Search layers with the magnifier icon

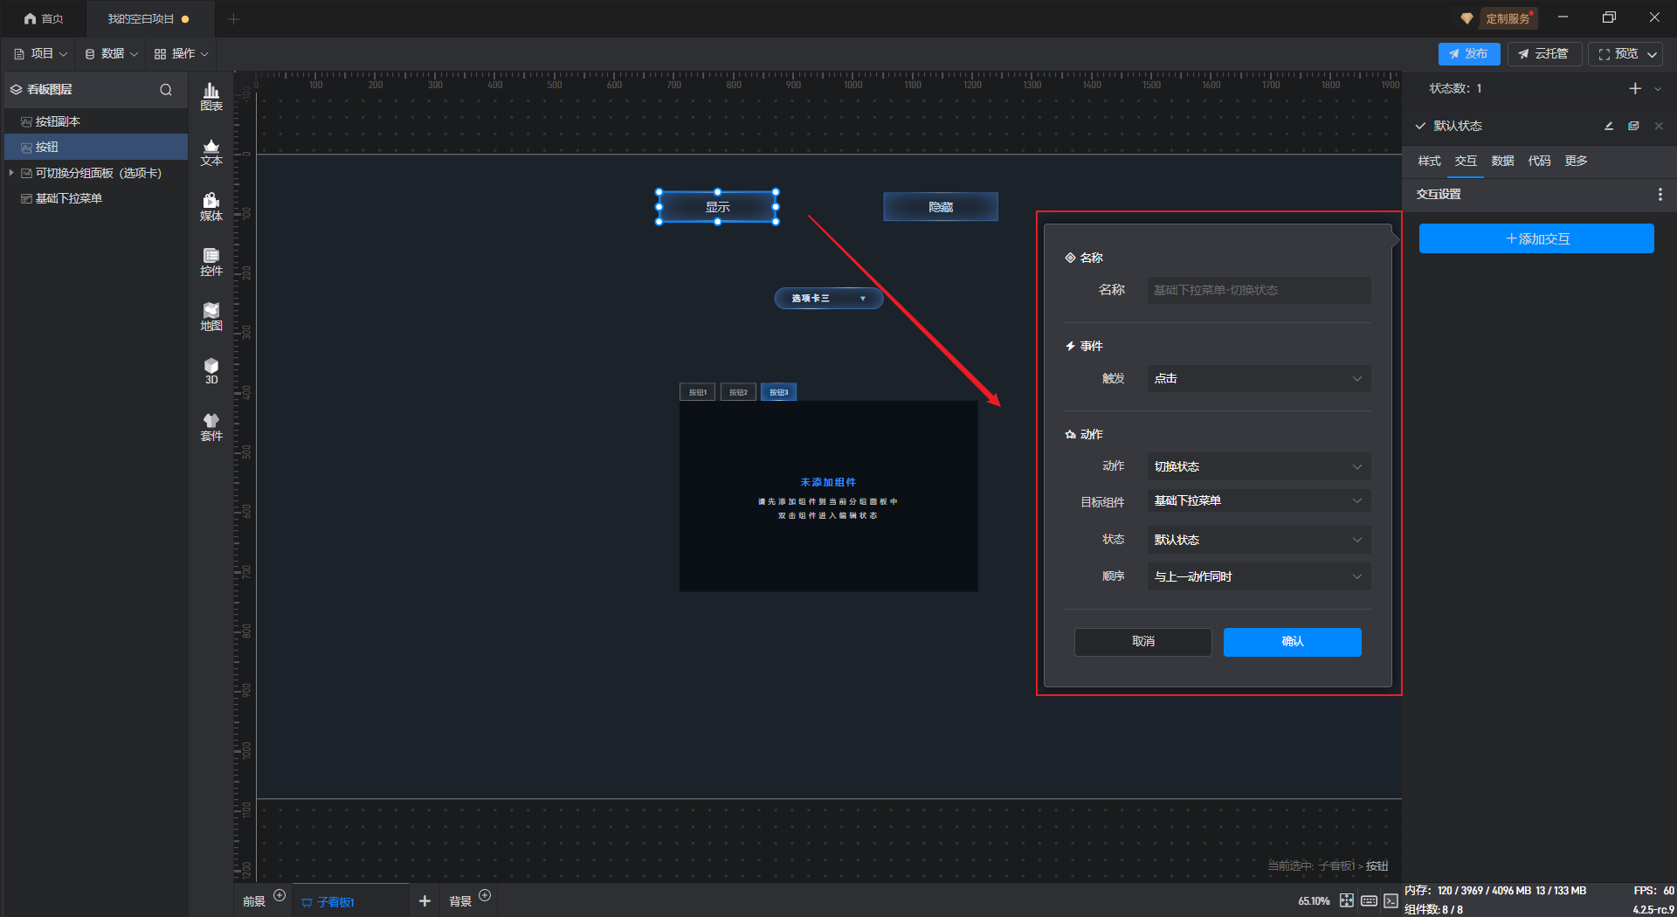pos(166,90)
